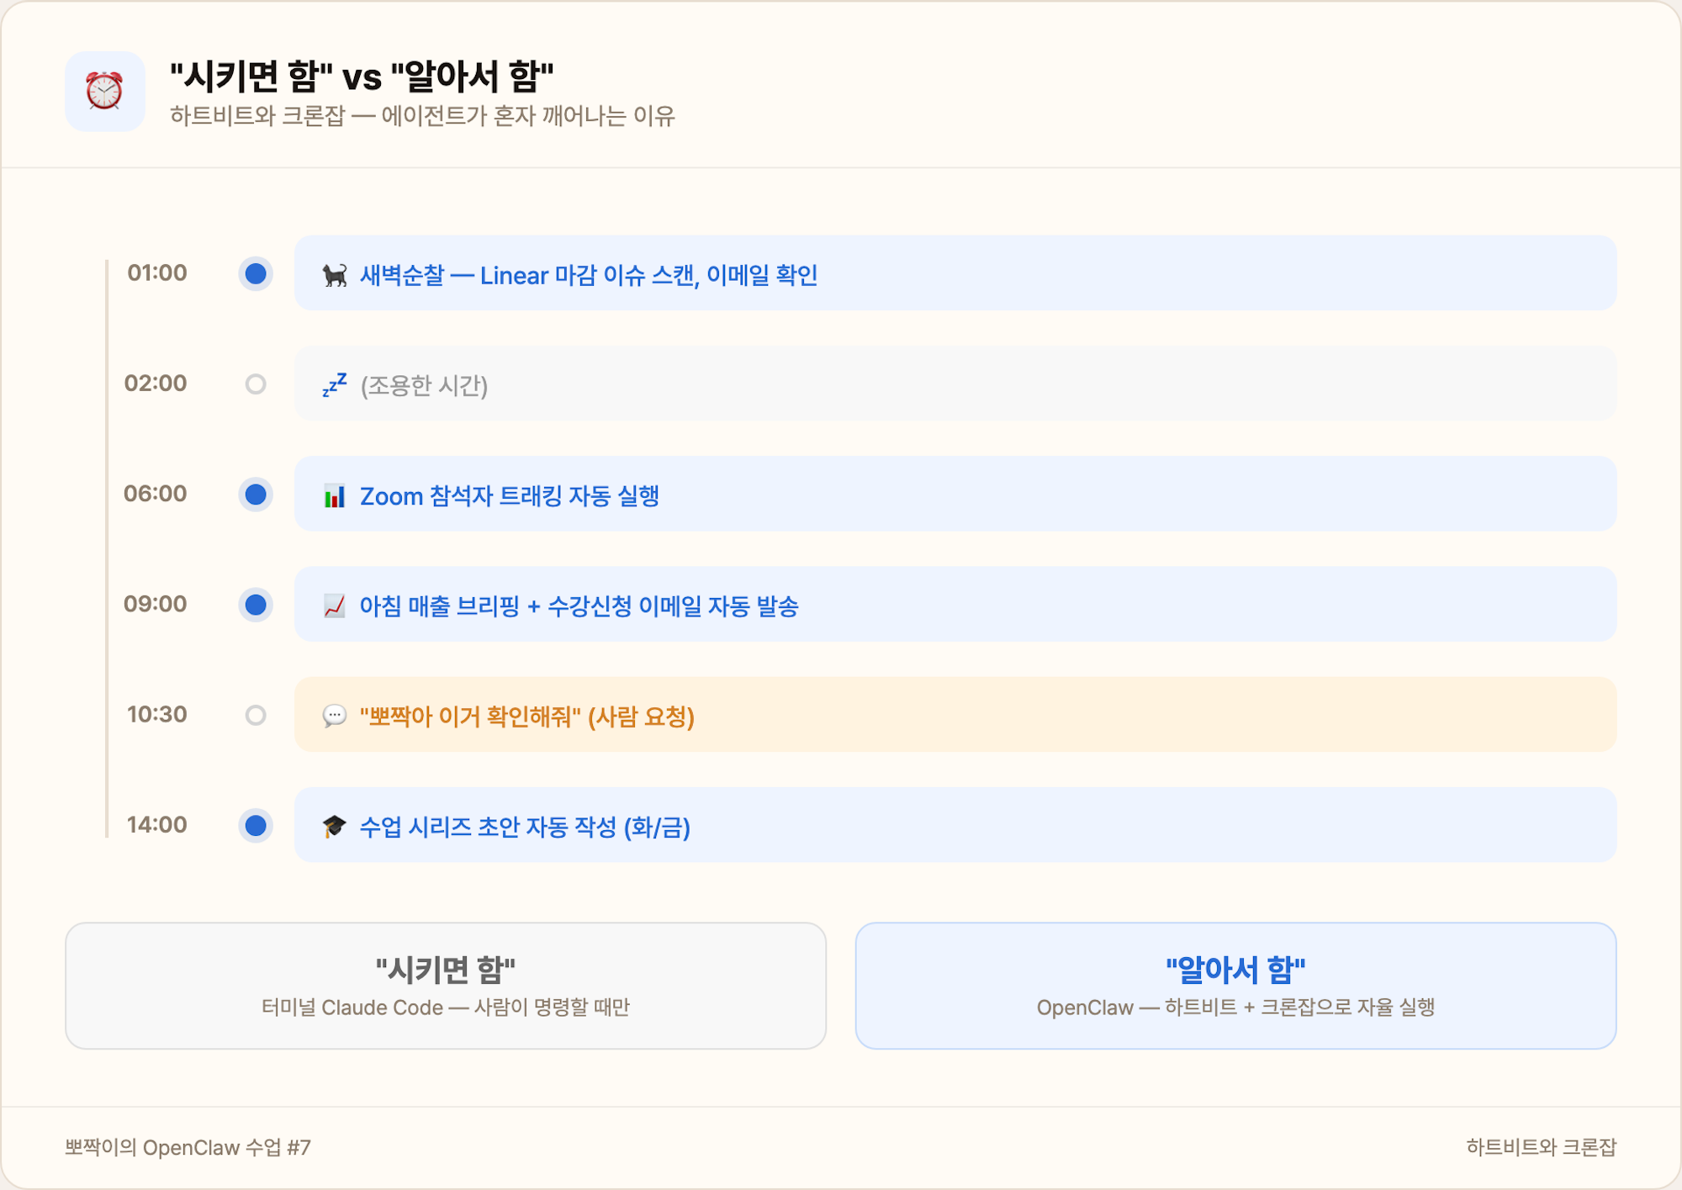Expand the 14:00 lesson draft entry
Image resolution: width=1682 pixels, height=1190 pixels.
tap(955, 825)
